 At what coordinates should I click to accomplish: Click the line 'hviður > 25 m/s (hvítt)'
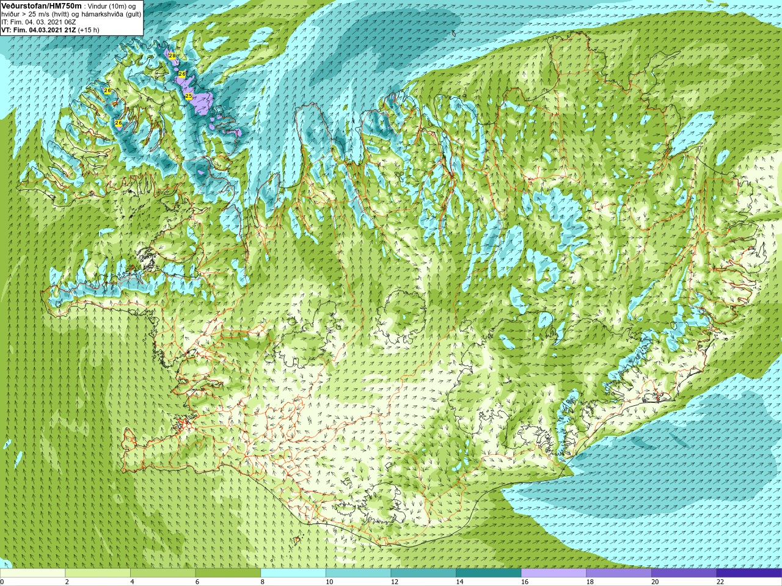point(36,14)
